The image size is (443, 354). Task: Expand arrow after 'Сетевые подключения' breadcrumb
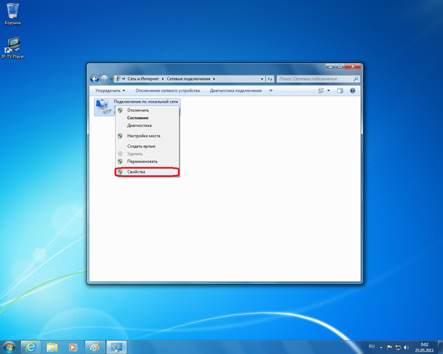click(x=214, y=78)
